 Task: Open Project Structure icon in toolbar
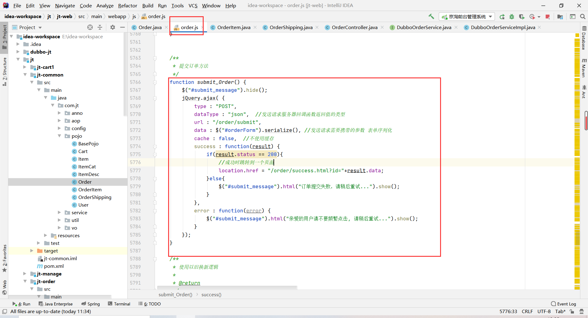tap(560, 17)
